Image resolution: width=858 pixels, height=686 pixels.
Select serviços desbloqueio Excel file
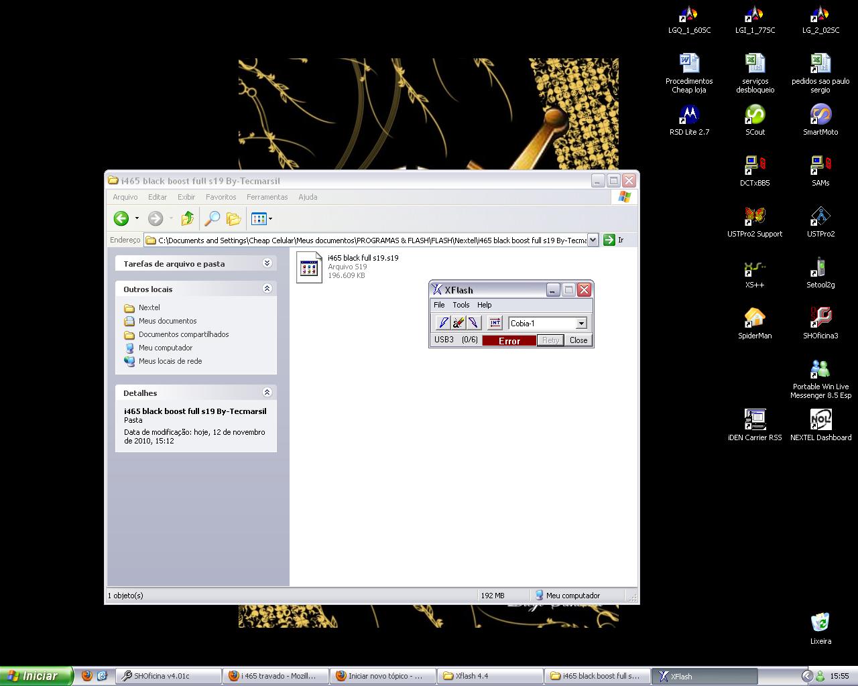pyautogui.click(x=755, y=74)
